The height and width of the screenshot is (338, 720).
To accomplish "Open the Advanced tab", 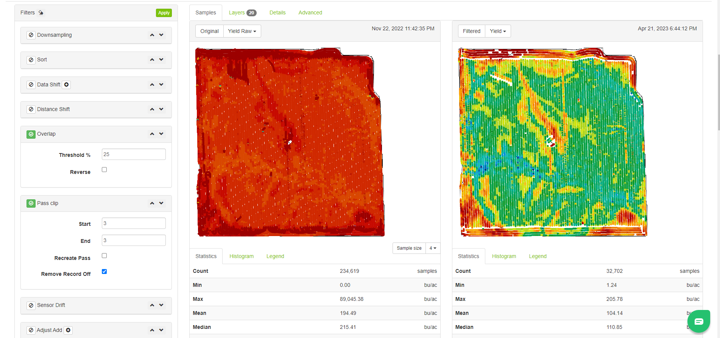I will (x=310, y=13).
